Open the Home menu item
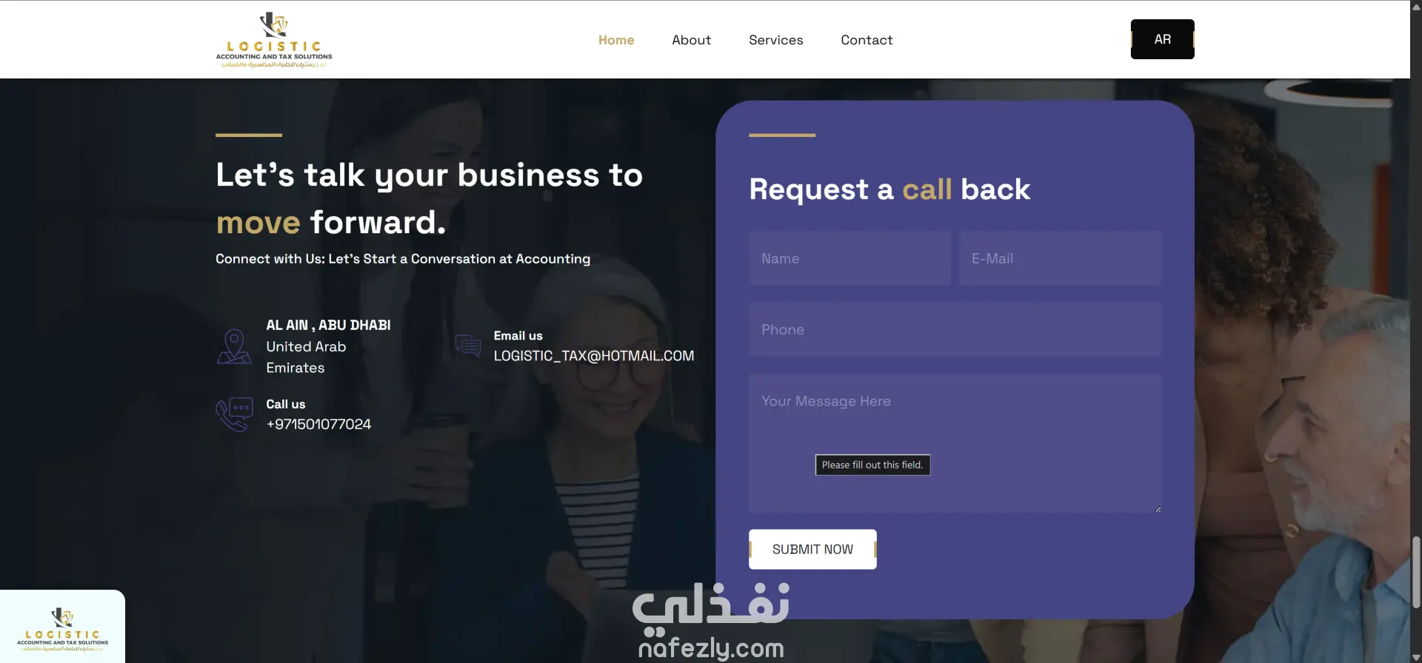This screenshot has width=1422, height=663. (616, 40)
